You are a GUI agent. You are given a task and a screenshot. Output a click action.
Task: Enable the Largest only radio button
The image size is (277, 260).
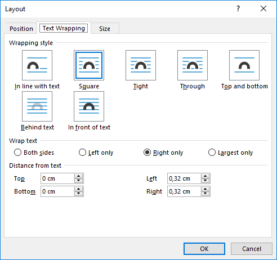[212, 153]
